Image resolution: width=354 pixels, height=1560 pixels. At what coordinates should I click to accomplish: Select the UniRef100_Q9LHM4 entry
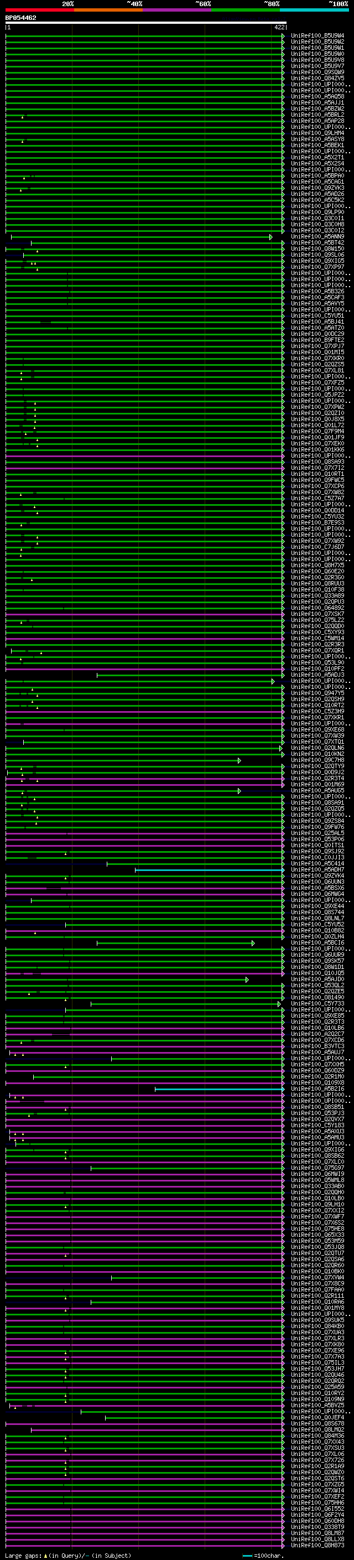click(x=317, y=133)
